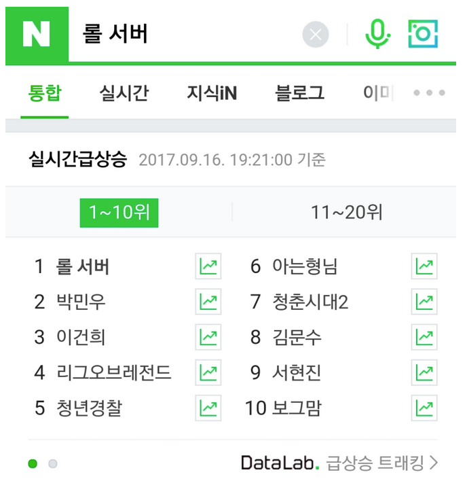467x494 pixels.
Task: Open the green camera lens search icon
Action: [423, 34]
